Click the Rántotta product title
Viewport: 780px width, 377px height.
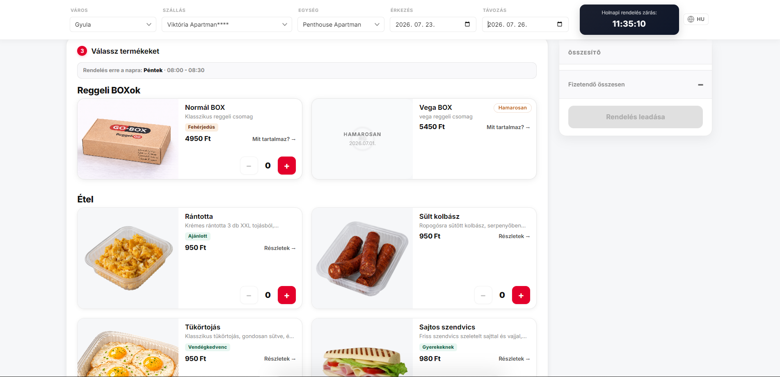pos(199,216)
